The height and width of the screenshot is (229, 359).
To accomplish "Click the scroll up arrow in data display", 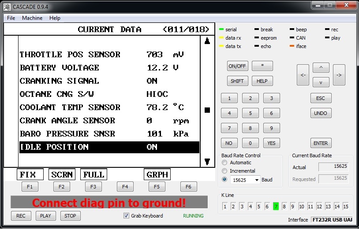I will coord(207,41).
